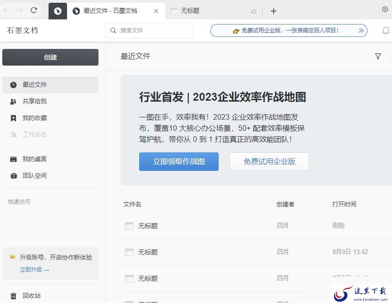Viewport: 392px width, 303px height.
Task: Click spreadsheet icon of 8月9日 13:42 file
Action: (x=129, y=252)
